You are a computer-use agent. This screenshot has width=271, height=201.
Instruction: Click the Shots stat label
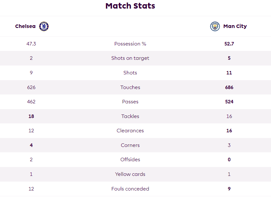[x=130, y=73]
